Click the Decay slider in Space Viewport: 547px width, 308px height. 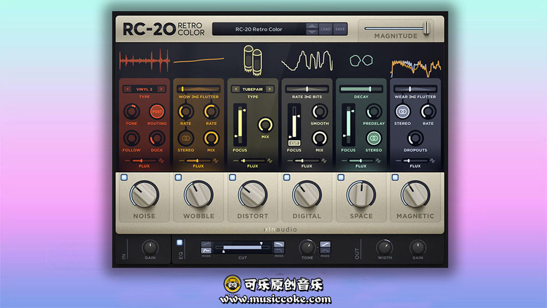(361, 89)
